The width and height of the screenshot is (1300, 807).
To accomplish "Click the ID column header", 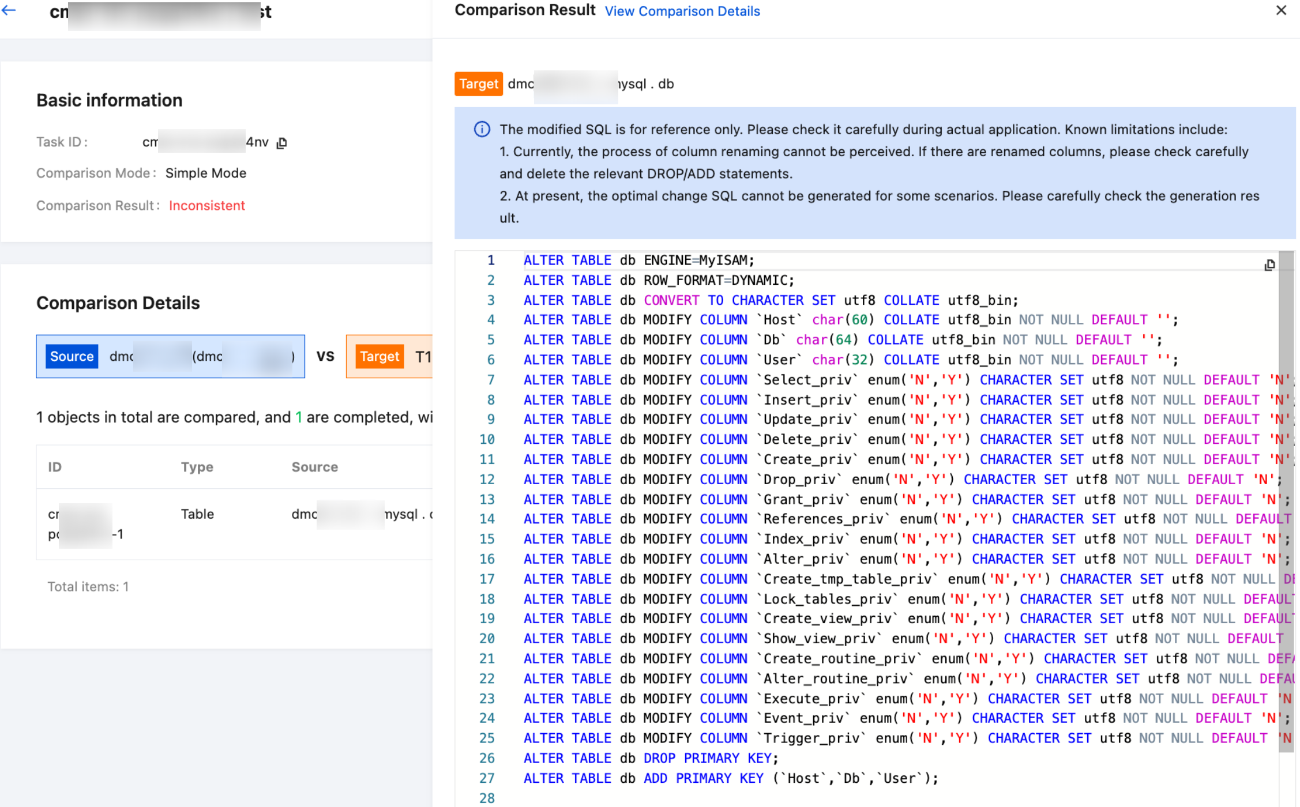I will pyautogui.click(x=55, y=467).
